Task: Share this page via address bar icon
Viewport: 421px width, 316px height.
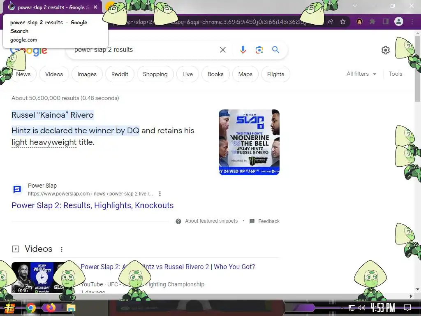Action: pos(330,21)
